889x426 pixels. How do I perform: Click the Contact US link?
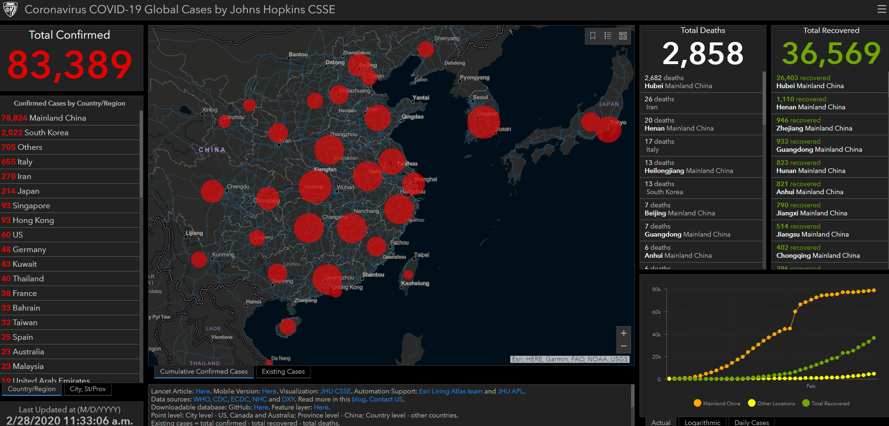click(386, 399)
